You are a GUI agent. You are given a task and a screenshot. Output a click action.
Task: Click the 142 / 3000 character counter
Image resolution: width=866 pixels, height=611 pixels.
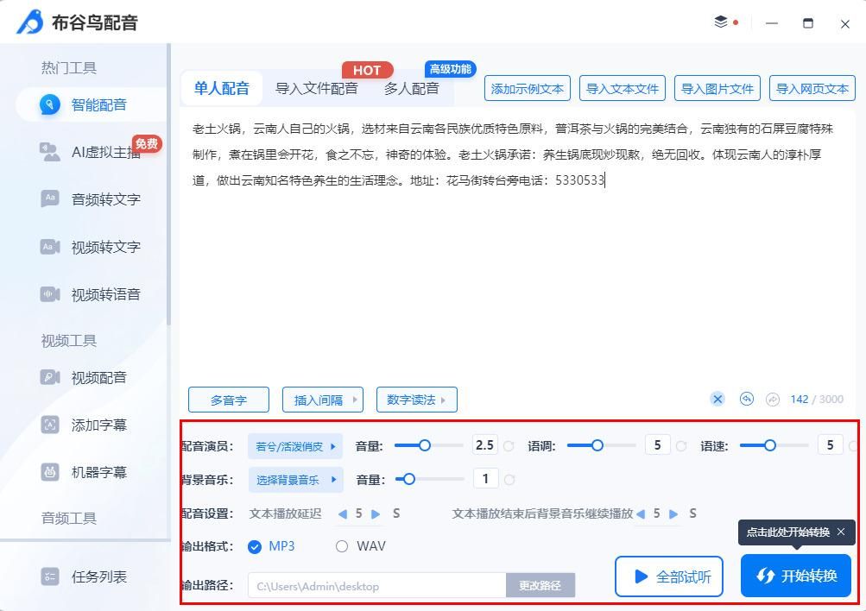point(817,399)
